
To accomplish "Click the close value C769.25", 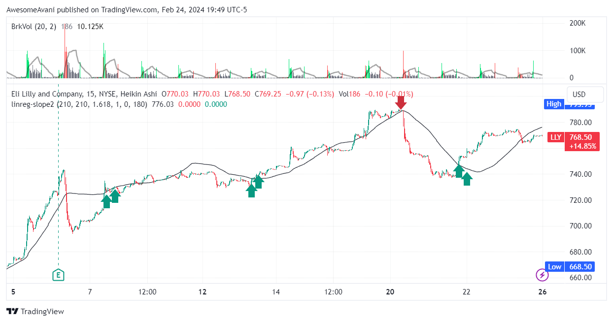I will [267, 94].
